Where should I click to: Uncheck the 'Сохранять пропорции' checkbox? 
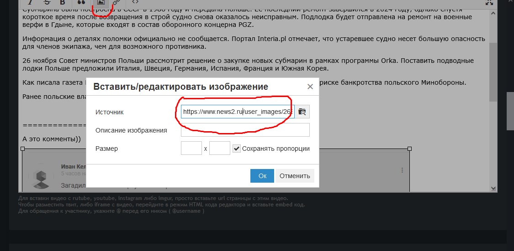(237, 149)
